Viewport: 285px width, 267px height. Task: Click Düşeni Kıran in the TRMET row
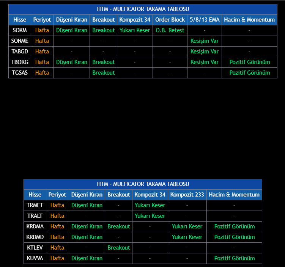pyautogui.click(x=87, y=205)
